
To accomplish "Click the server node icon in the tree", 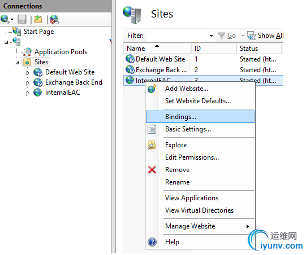I will click(16, 42).
